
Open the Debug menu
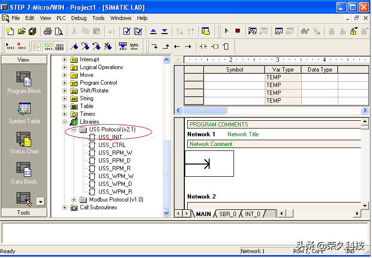click(x=78, y=18)
